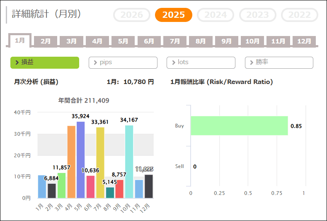Click the green Buy ratio bar

239,125
